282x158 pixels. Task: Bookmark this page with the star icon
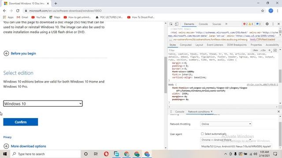point(263,11)
